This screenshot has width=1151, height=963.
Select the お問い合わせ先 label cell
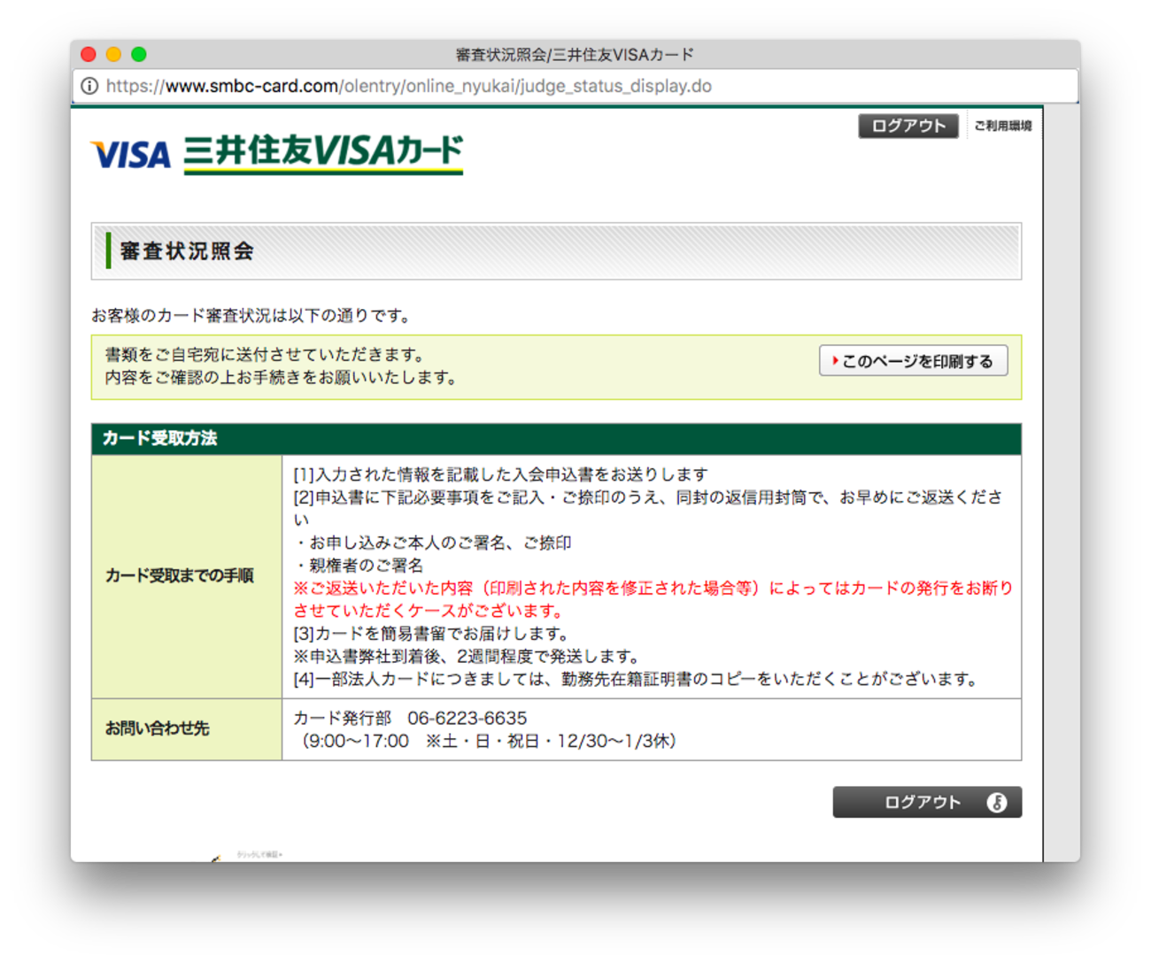coord(157,728)
